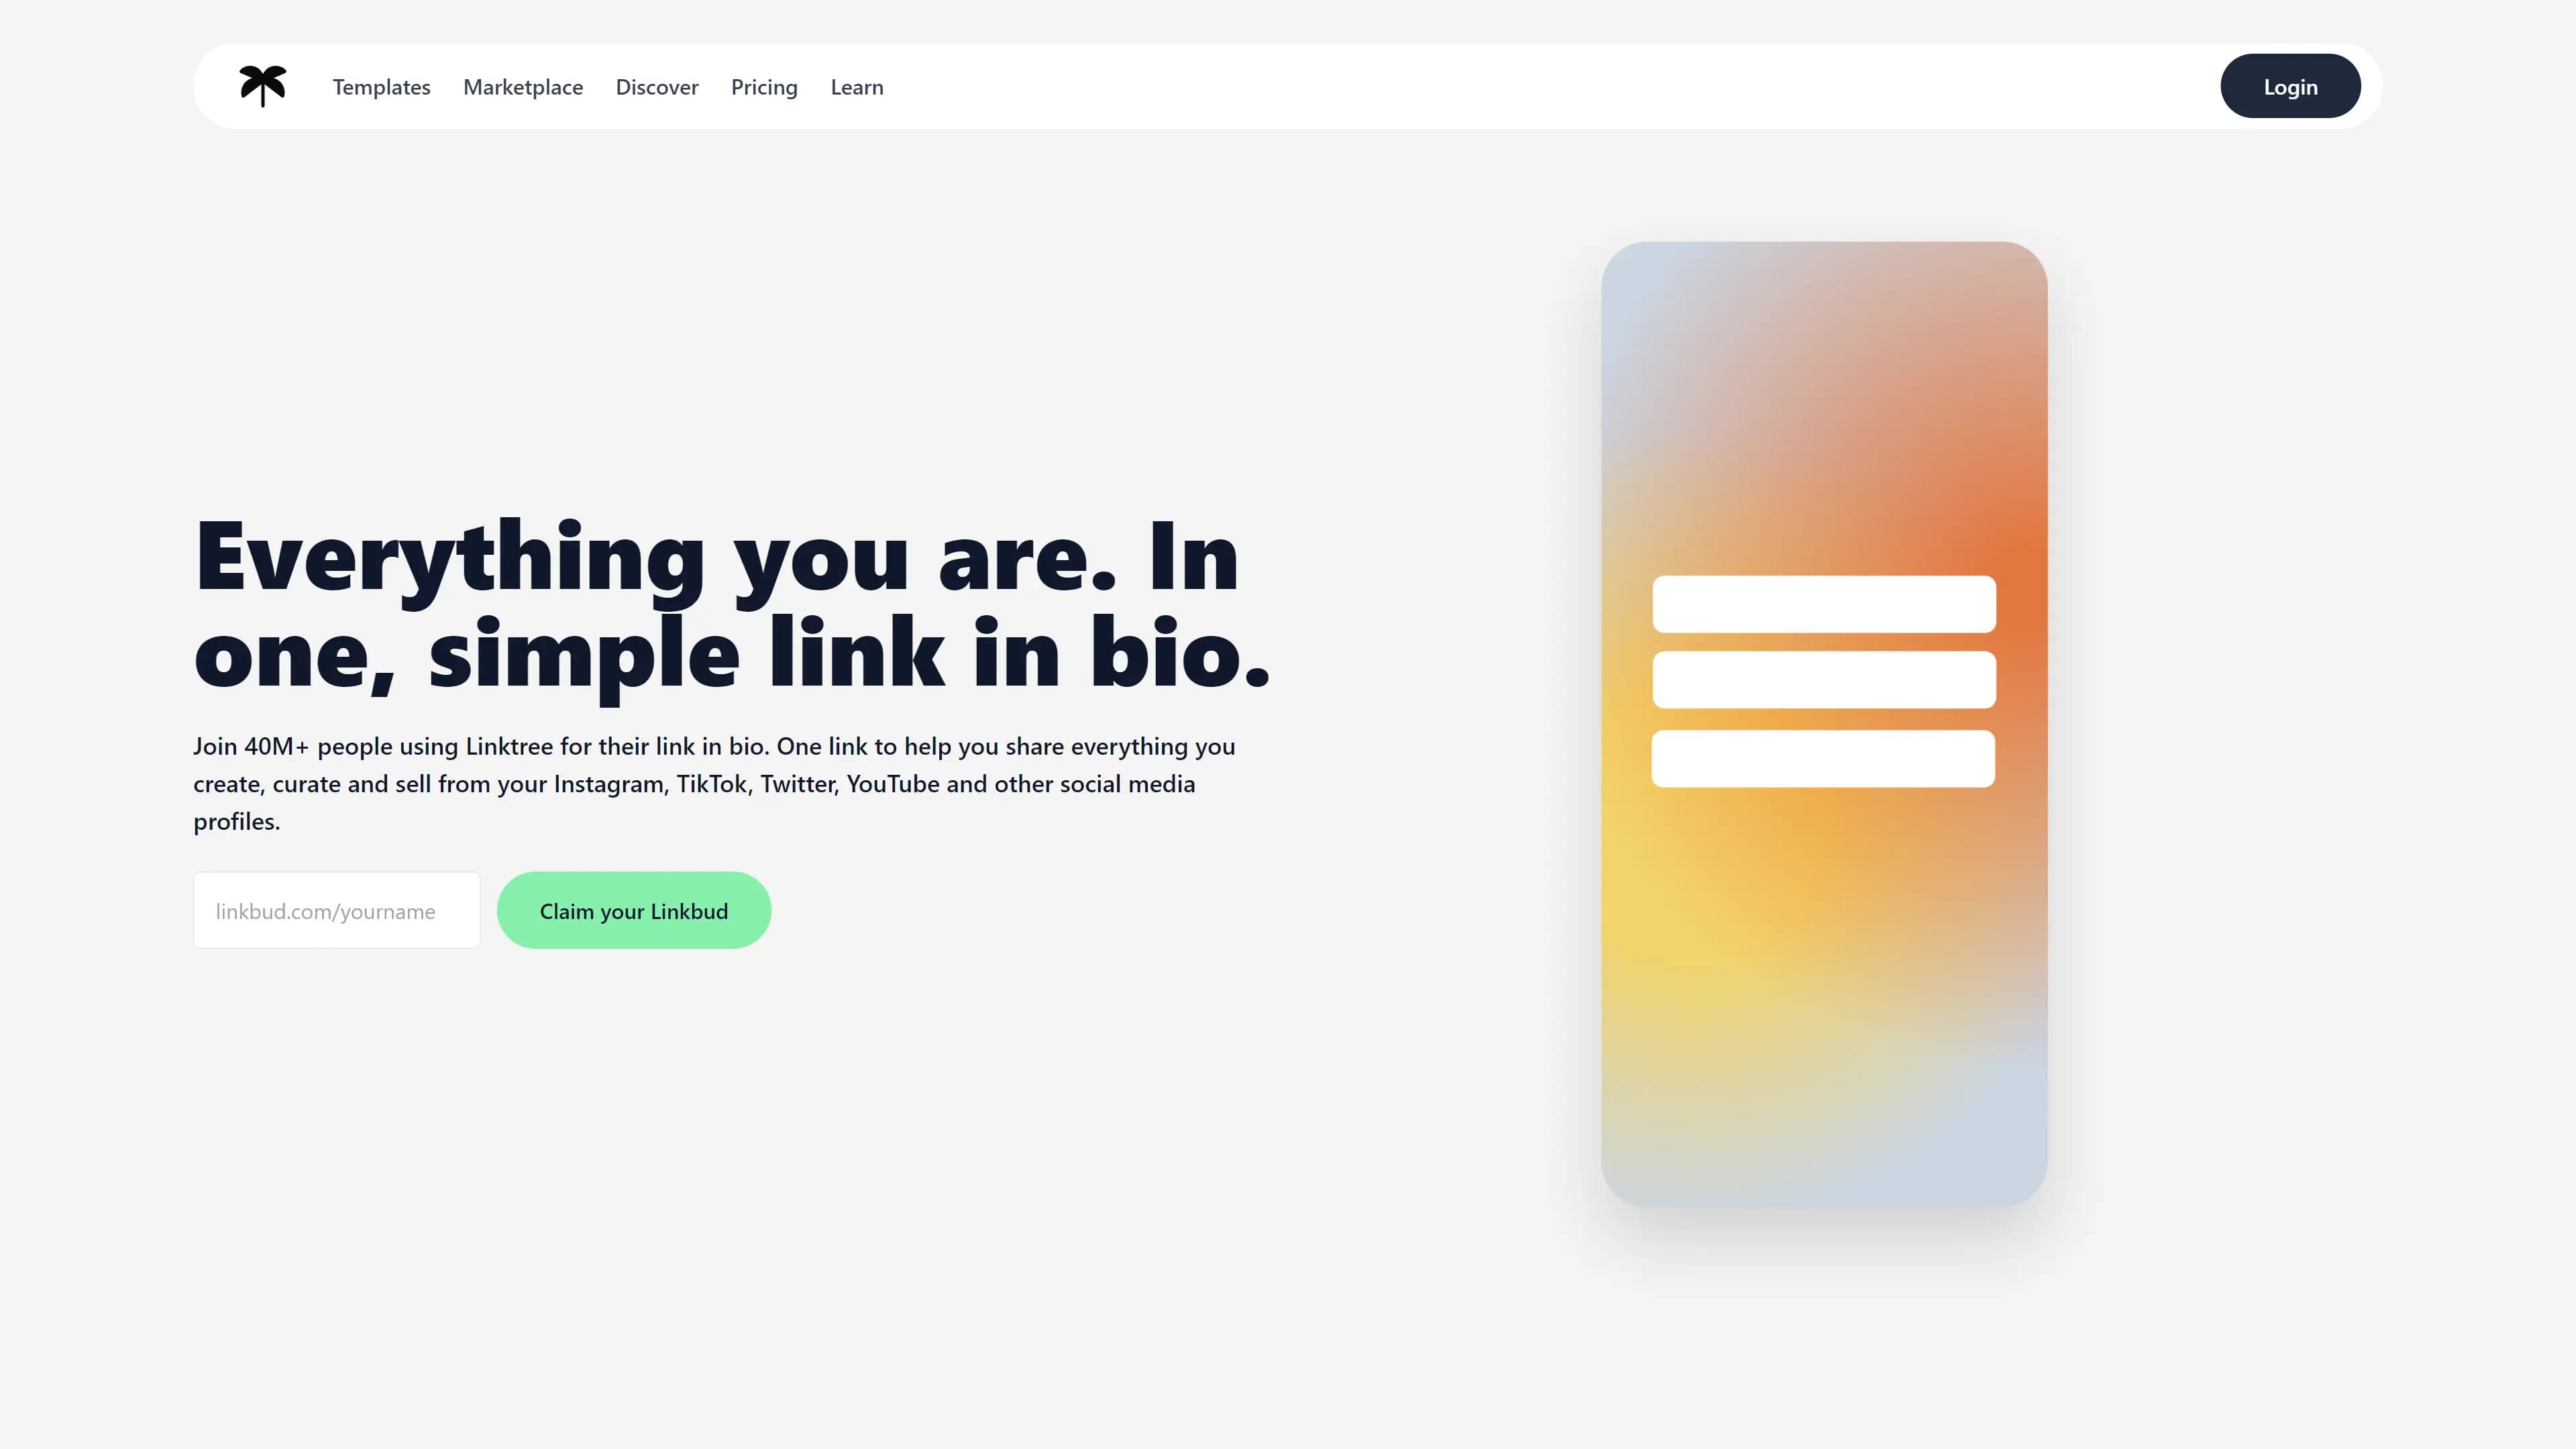Click the third white button on phone mockup

1821,759
